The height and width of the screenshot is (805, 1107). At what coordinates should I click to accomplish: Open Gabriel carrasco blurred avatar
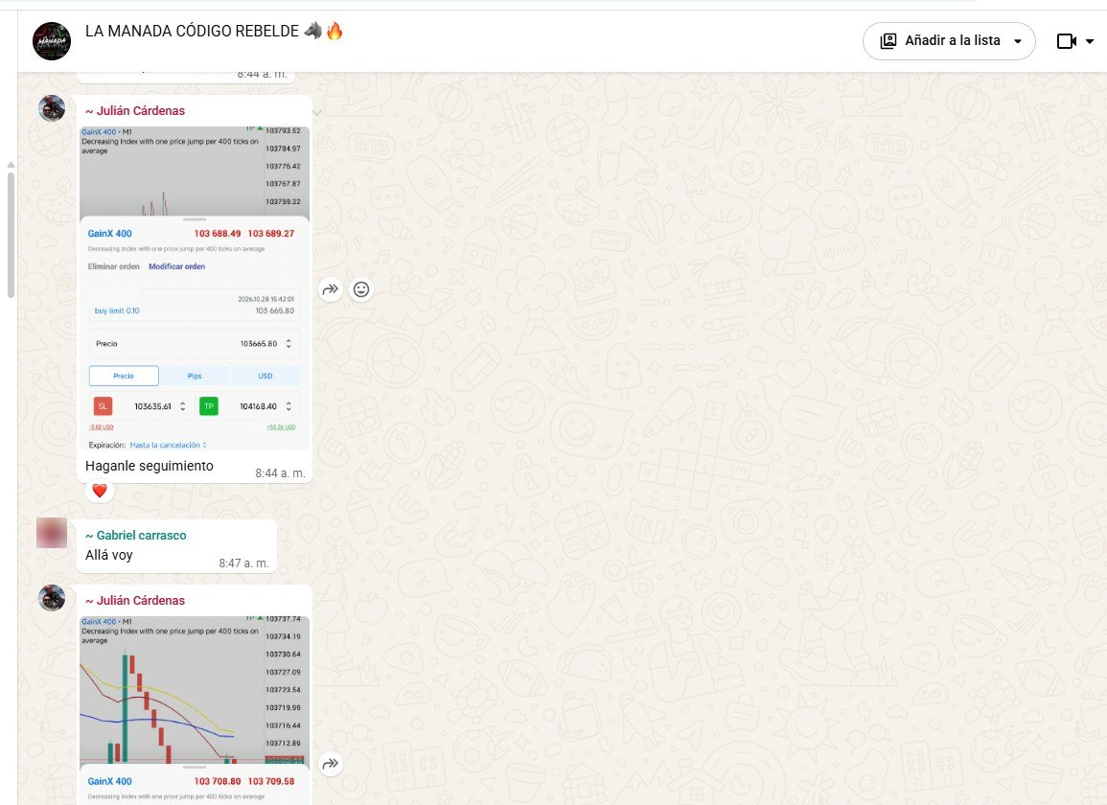tap(52, 533)
